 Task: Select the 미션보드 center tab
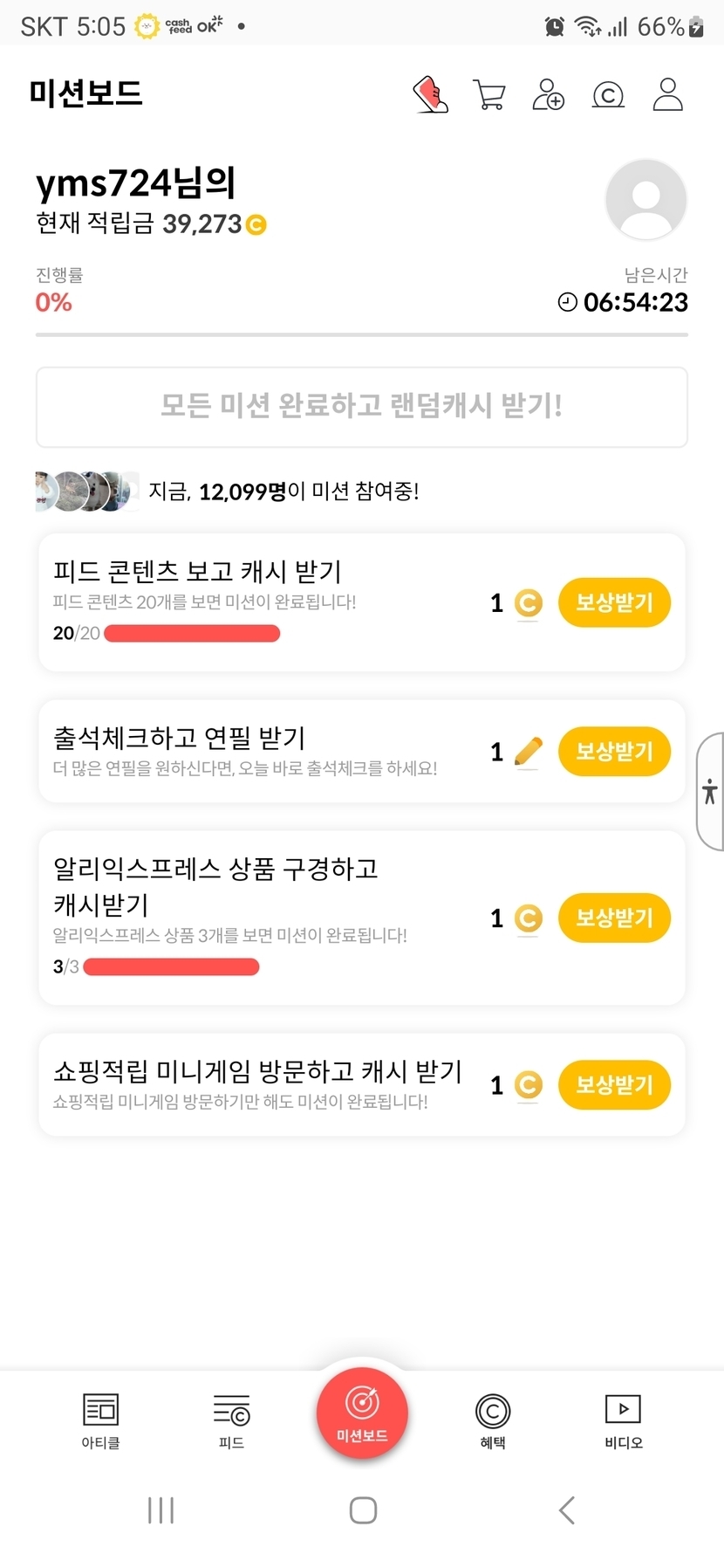coord(362,1413)
